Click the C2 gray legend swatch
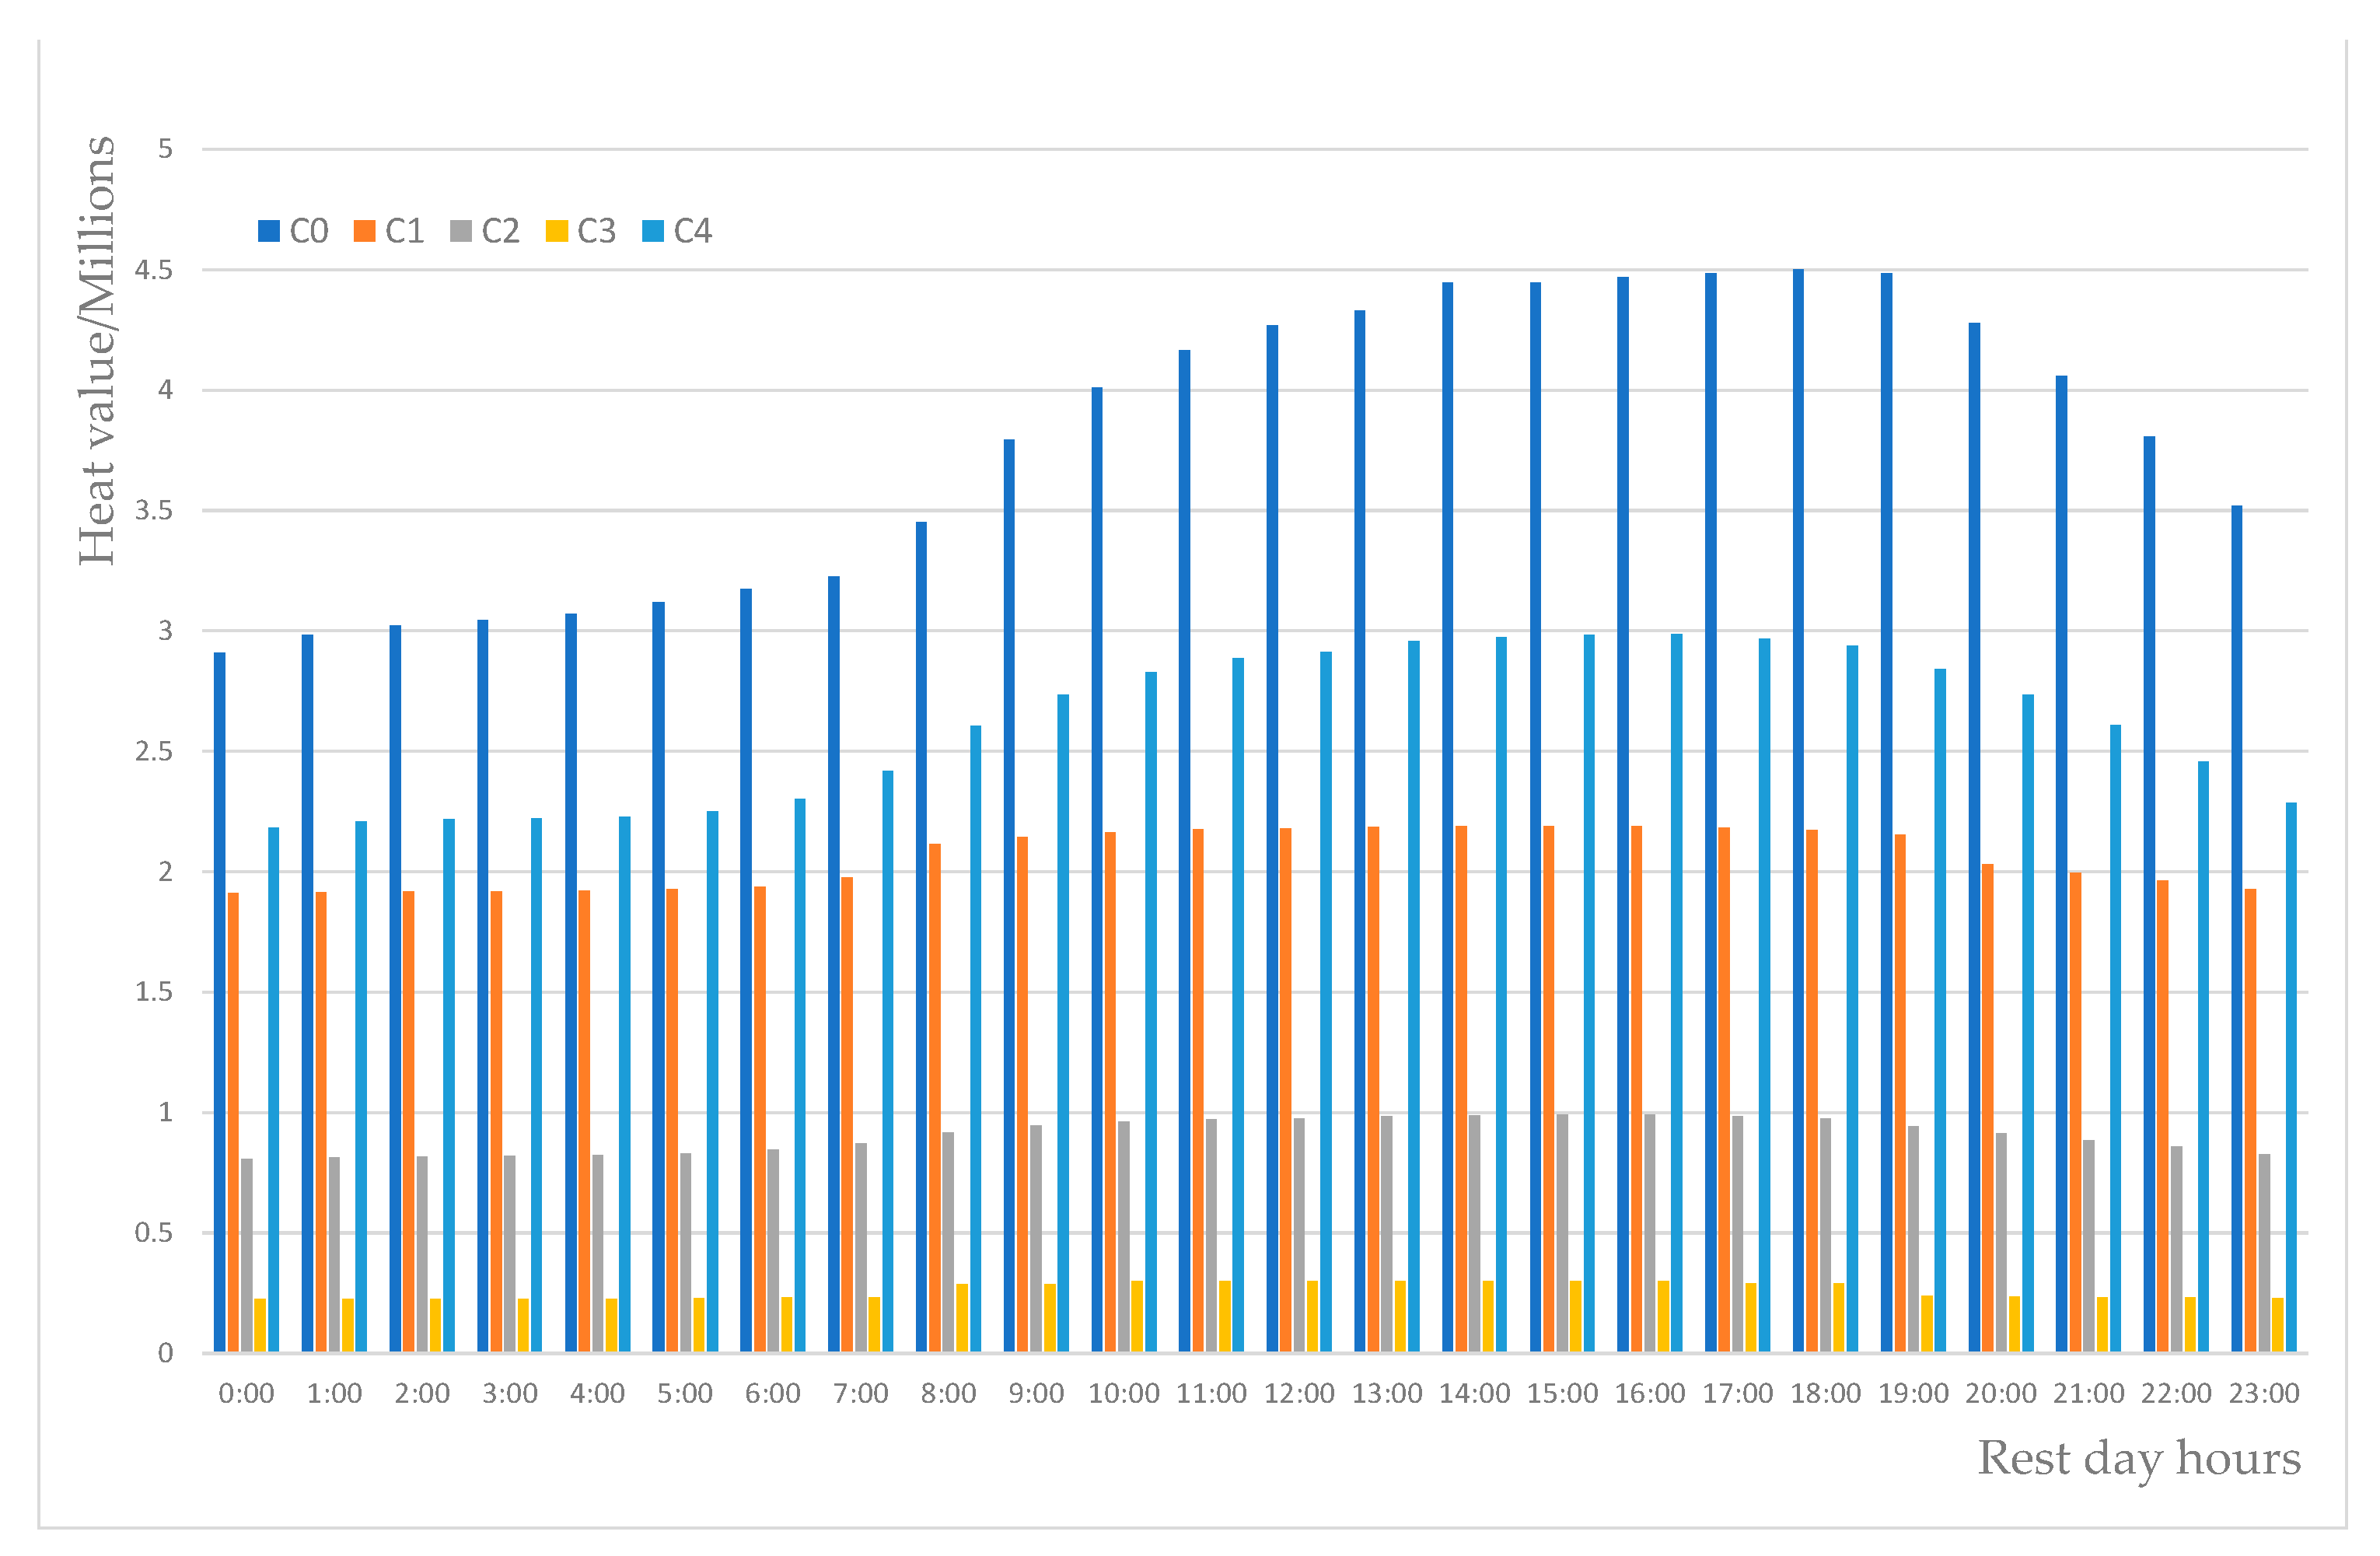This screenshot has height=1556, width=2380. [461, 231]
